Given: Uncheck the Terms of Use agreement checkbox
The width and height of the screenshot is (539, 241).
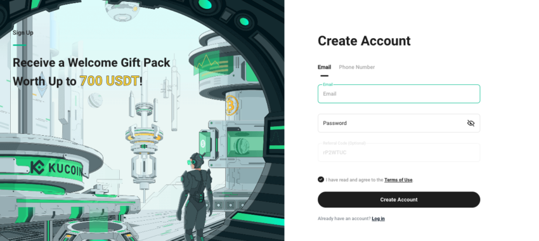Looking at the screenshot, I should [321, 179].
